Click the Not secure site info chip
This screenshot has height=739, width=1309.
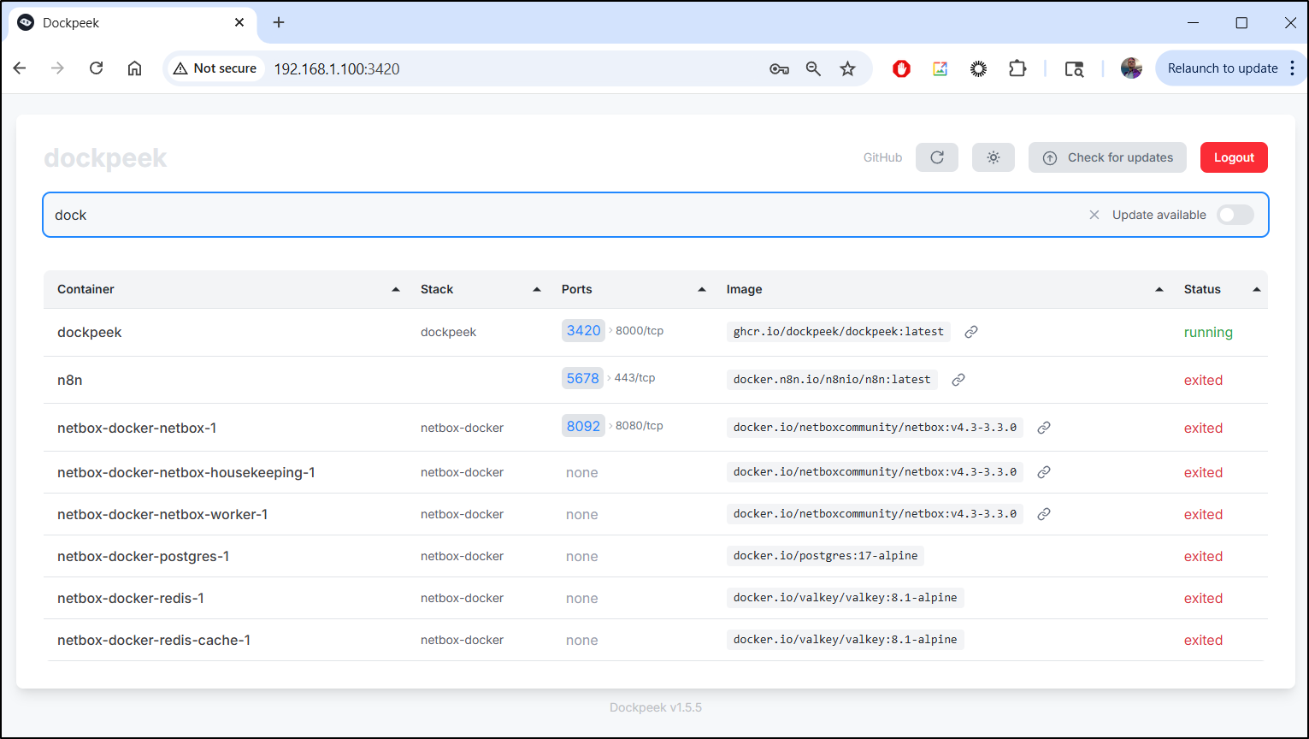click(x=215, y=68)
